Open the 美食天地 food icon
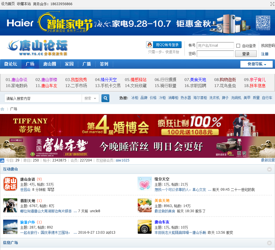This screenshot has width=275, height=250. 145,205
